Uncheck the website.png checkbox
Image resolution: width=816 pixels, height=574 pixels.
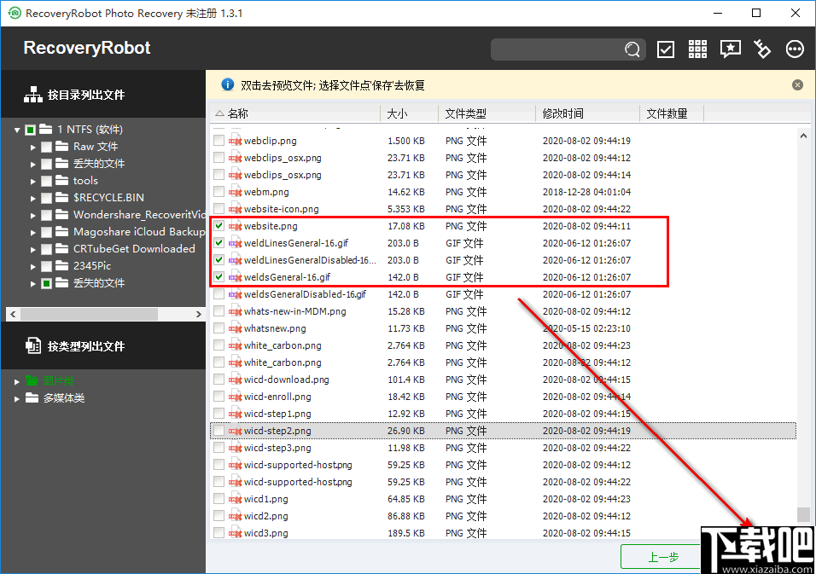pyautogui.click(x=219, y=226)
